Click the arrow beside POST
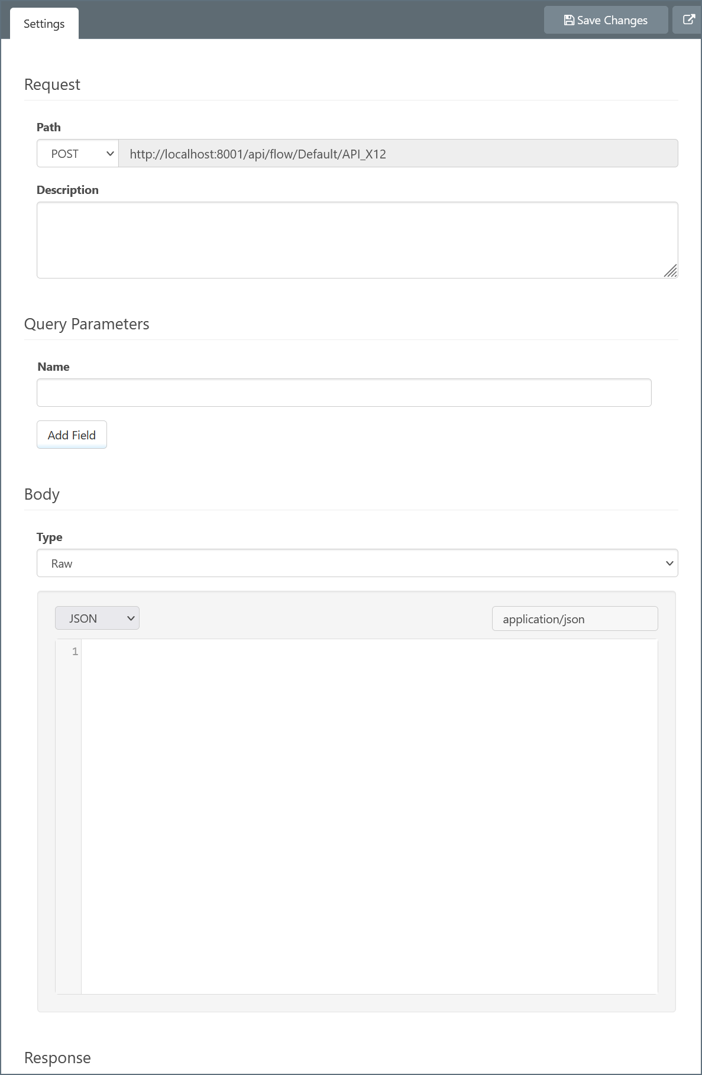 coord(109,154)
